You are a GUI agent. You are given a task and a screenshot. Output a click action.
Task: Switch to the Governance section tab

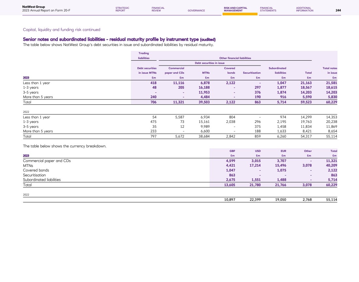pos(196,10)
